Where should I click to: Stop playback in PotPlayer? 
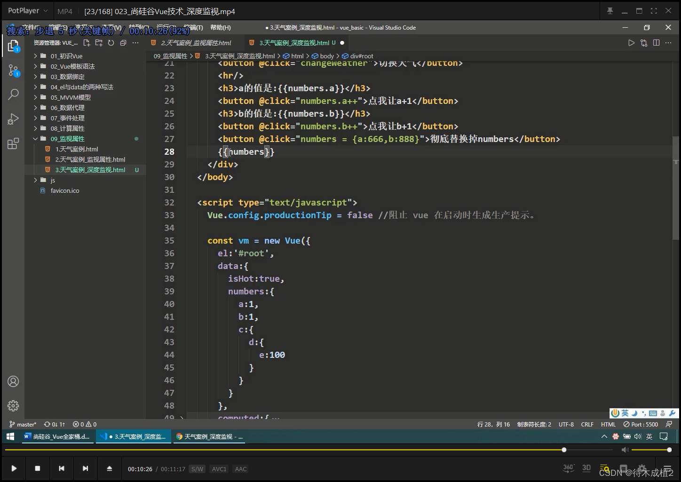38,468
